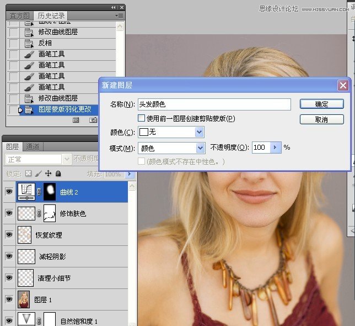This screenshot has width=355, height=326.
Task: Close the 新建图层 dialog
Action: pyautogui.click(x=343, y=86)
